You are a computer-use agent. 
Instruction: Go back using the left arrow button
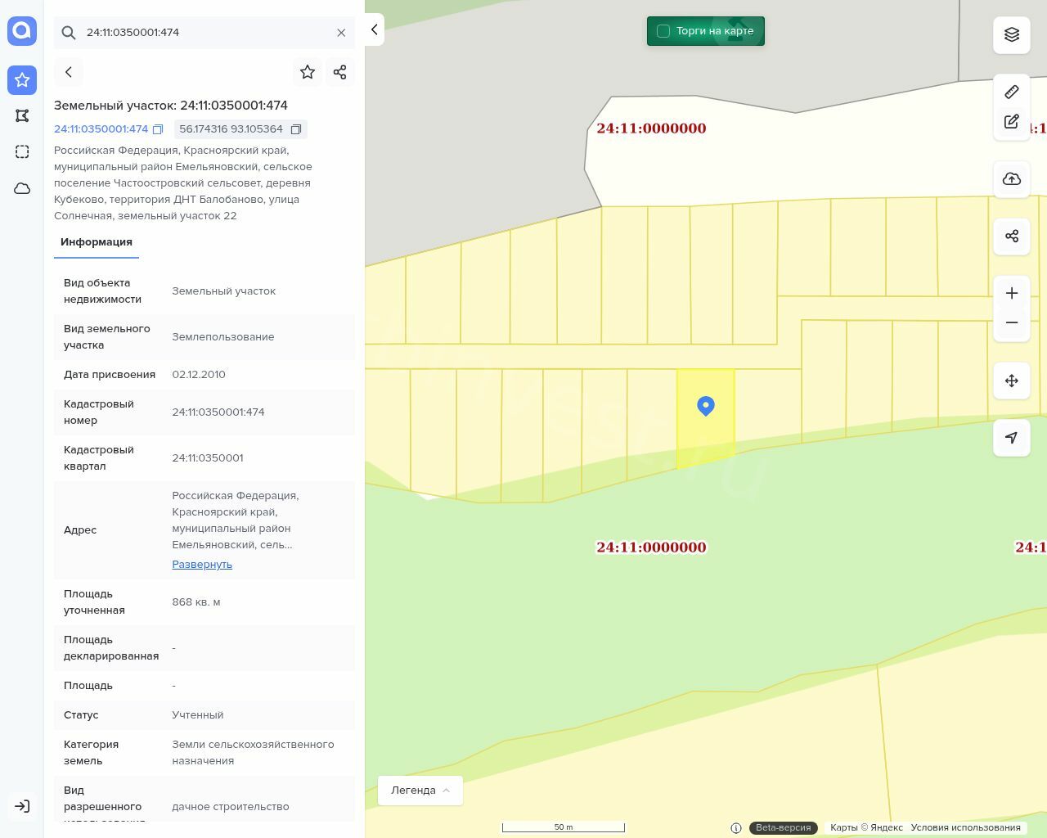69,72
